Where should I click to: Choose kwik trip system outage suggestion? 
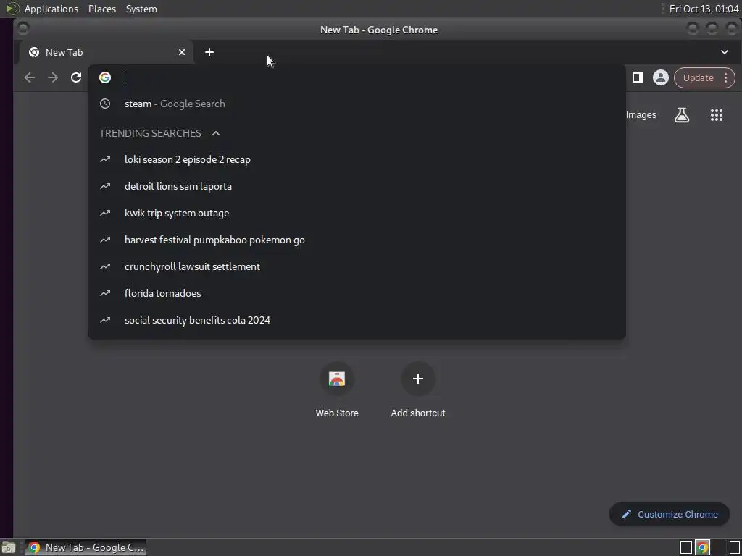[357, 213]
